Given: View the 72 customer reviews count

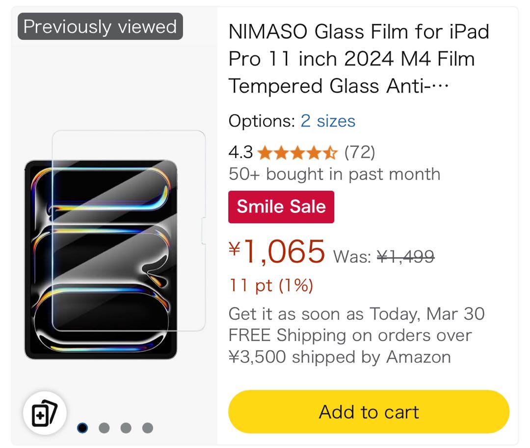Looking at the screenshot, I should coord(360,153).
